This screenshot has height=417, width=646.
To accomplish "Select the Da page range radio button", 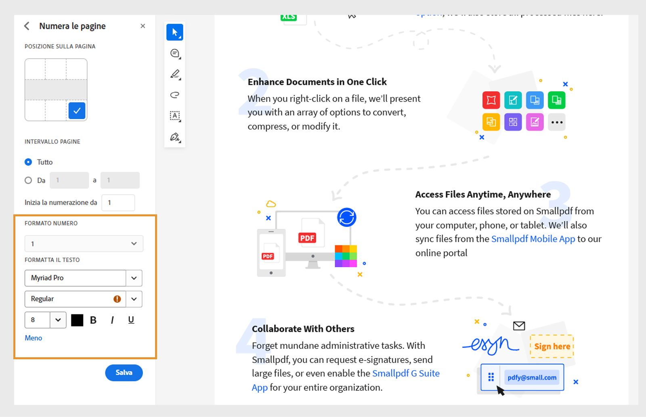I will pos(28,180).
